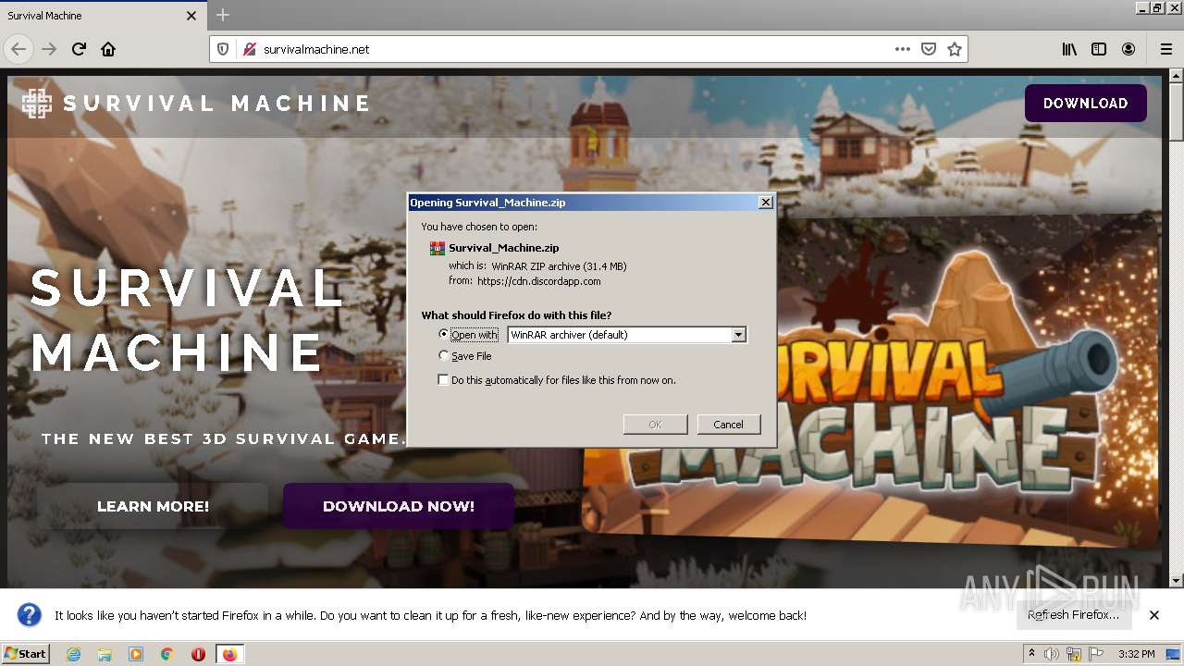The image size is (1184, 666).
Task: Click the DOWNLOAD button in site header
Action: (x=1085, y=103)
